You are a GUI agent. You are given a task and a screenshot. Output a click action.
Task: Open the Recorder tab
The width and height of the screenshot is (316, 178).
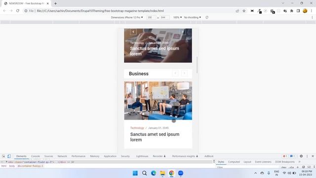pos(159,156)
